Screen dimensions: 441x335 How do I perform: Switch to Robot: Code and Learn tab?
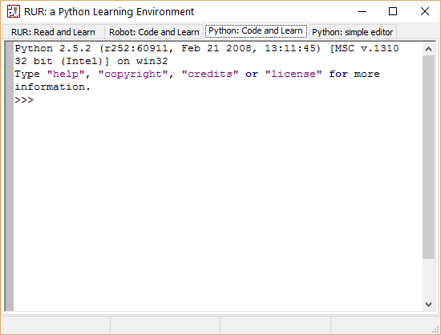click(154, 32)
